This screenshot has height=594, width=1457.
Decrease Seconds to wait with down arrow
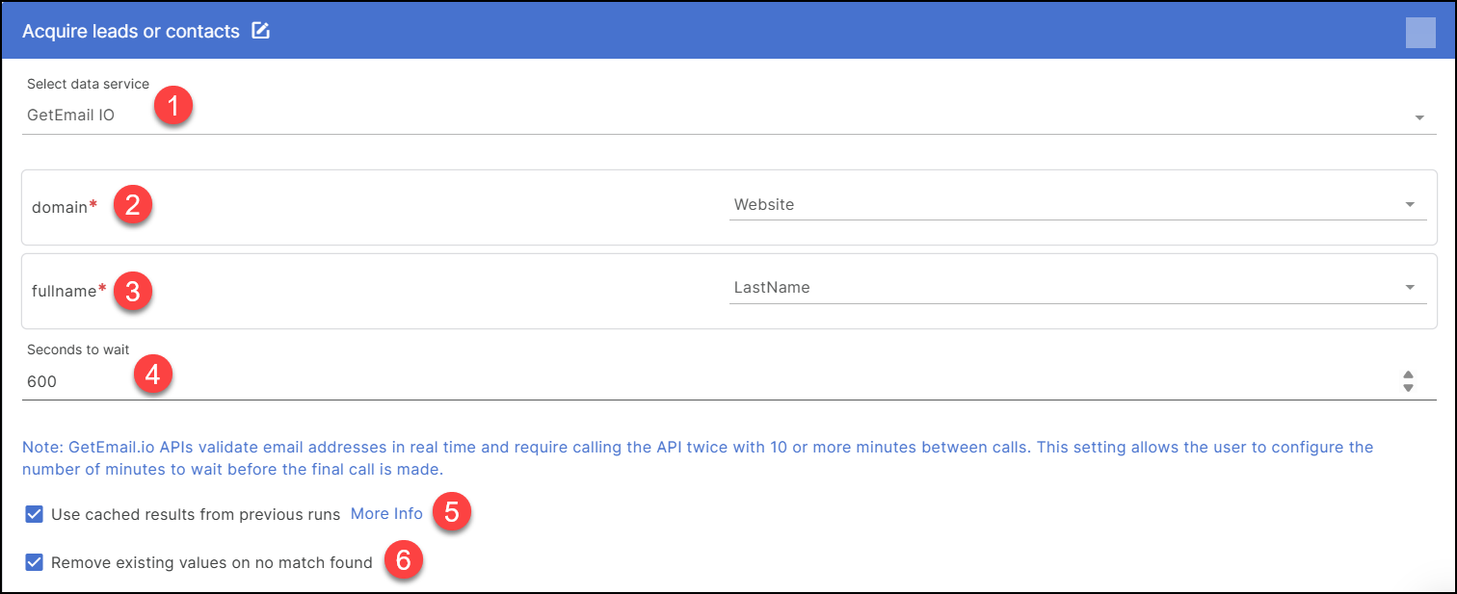pos(1408,387)
